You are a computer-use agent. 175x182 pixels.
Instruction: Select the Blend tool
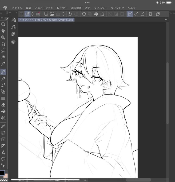(x=3, y=118)
